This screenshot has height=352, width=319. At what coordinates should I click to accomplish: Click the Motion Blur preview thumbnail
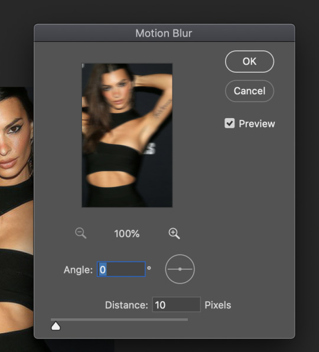click(x=127, y=135)
